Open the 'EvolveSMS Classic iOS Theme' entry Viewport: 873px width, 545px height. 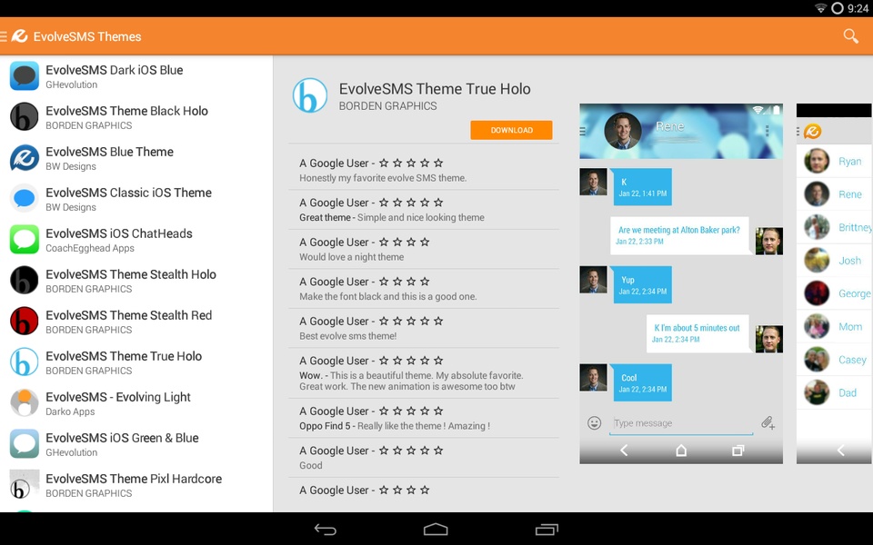[x=136, y=199]
